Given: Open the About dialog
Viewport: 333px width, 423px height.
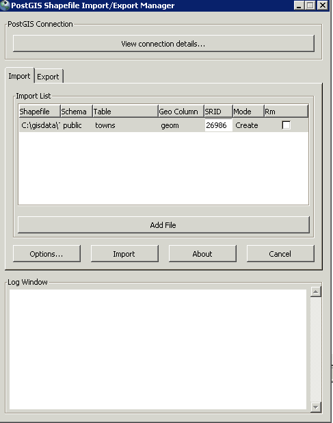Looking at the screenshot, I should point(202,253).
